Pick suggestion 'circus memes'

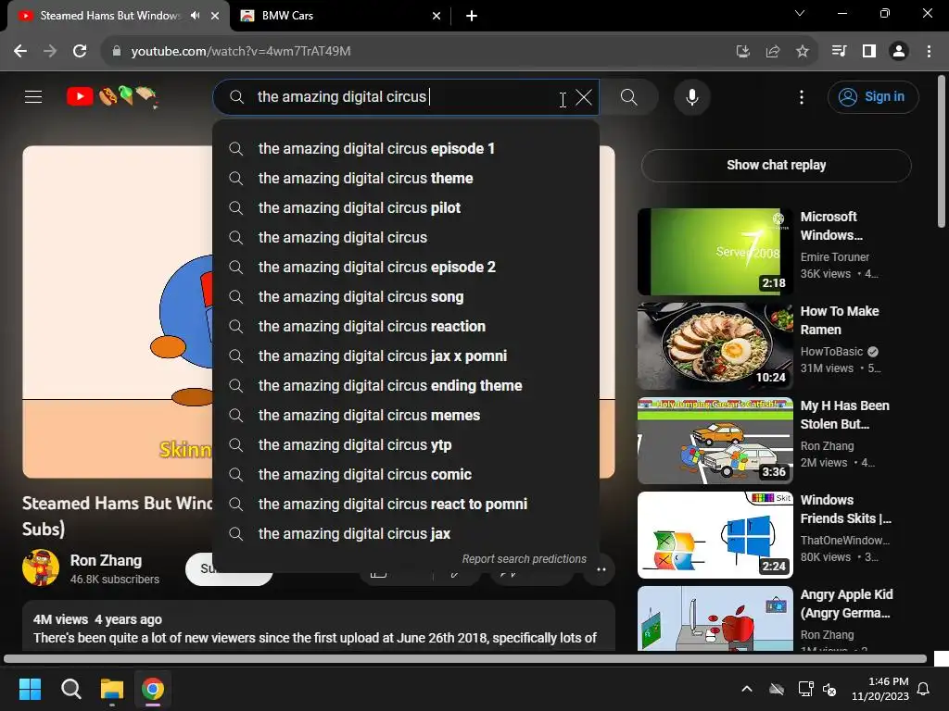[x=406, y=416]
